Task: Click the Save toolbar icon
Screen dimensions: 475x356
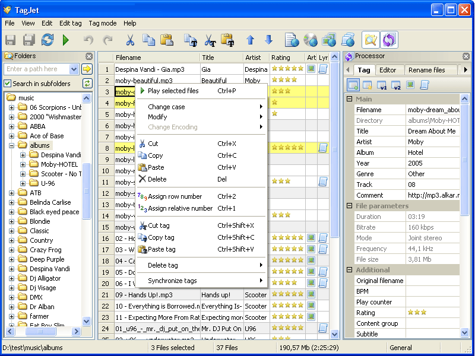Action: tap(11, 40)
